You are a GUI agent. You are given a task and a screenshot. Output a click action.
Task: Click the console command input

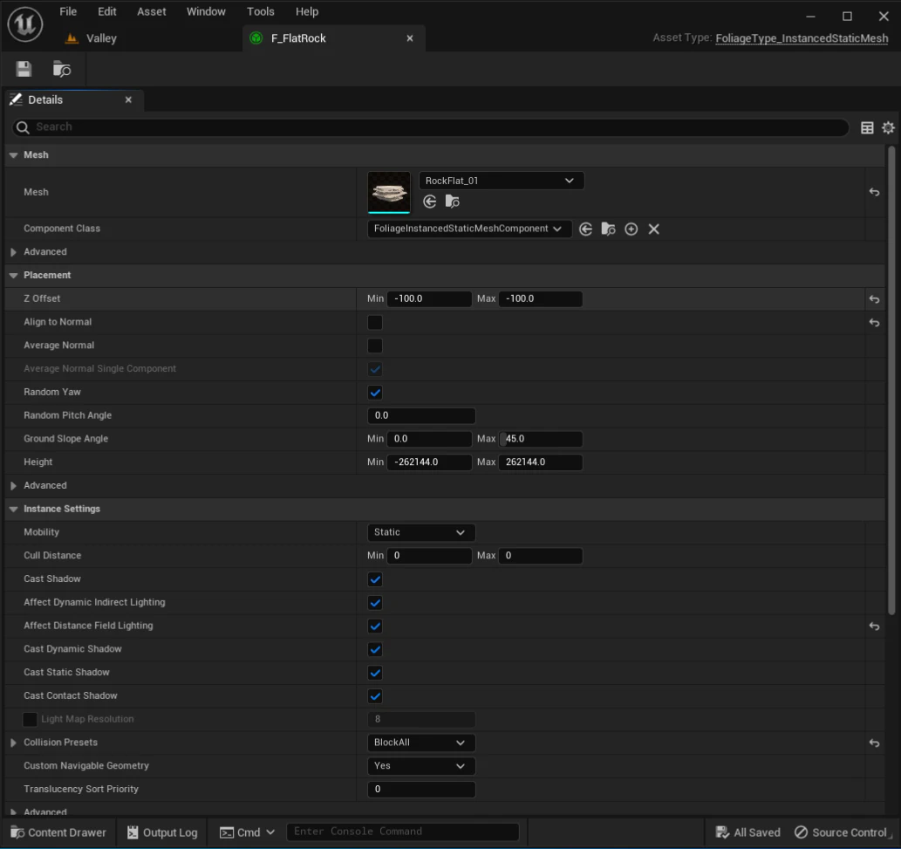pyautogui.click(x=403, y=832)
